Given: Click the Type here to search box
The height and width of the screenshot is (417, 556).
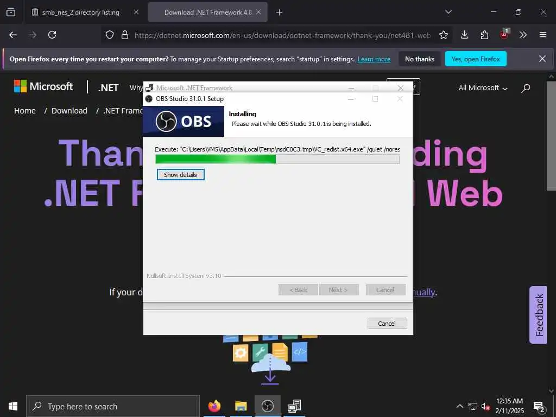Looking at the screenshot, I should pos(113,406).
